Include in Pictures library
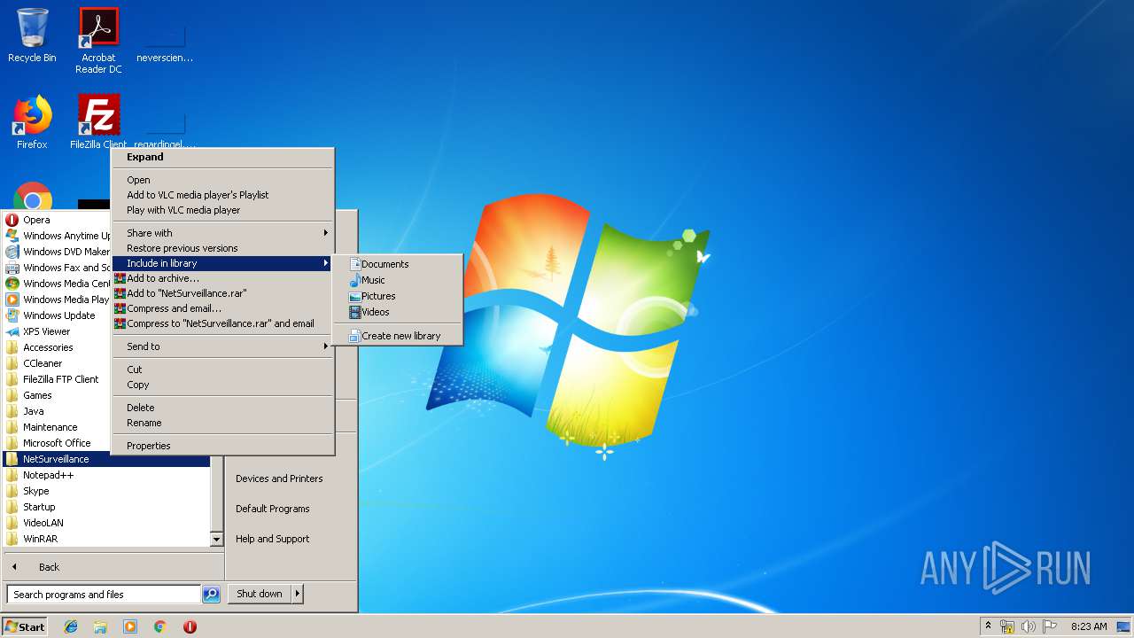 click(397, 296)
